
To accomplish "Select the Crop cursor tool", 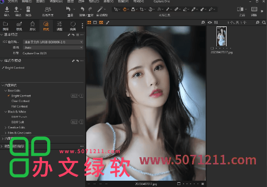I will pos(141,9).
